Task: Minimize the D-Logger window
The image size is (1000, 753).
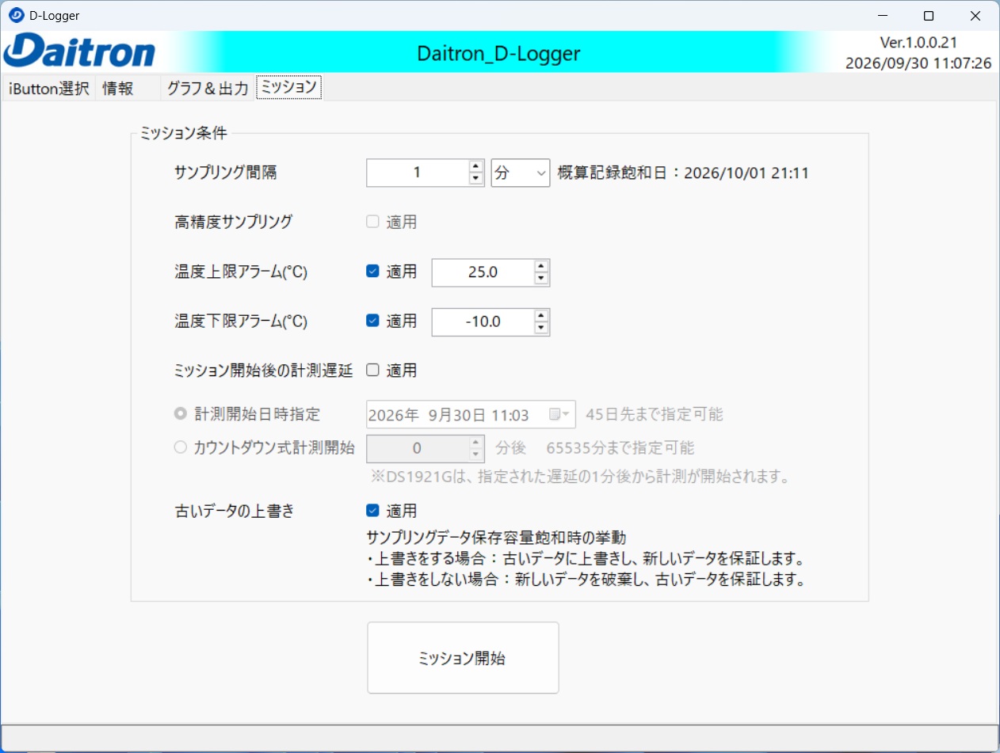Action: pyautogui.click(x=881, y=15)
